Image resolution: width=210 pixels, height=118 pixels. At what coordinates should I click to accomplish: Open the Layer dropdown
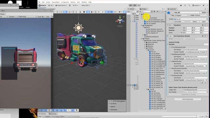[x=201, y=15]
